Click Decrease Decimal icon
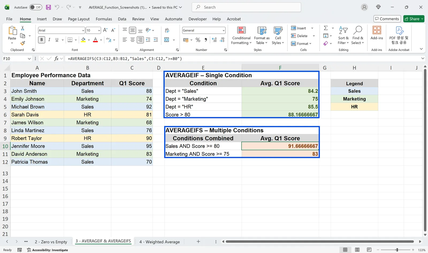 pyautogui.click(x=222, y=40)
